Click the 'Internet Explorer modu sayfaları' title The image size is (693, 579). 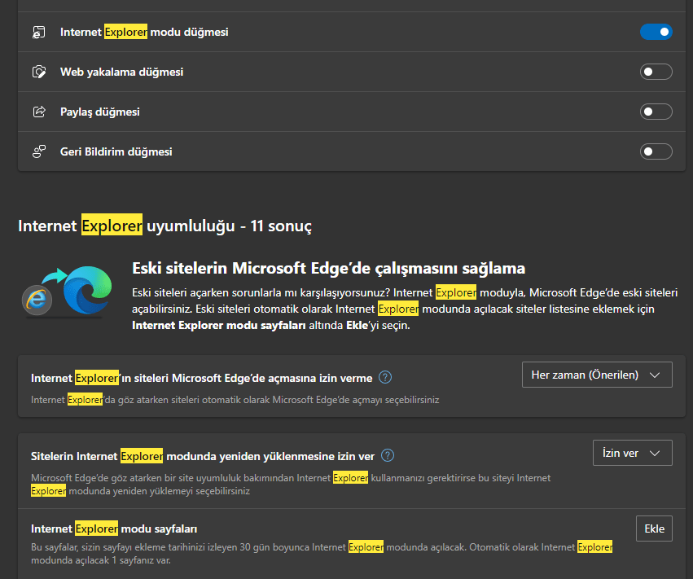click(x=114, y=529)
